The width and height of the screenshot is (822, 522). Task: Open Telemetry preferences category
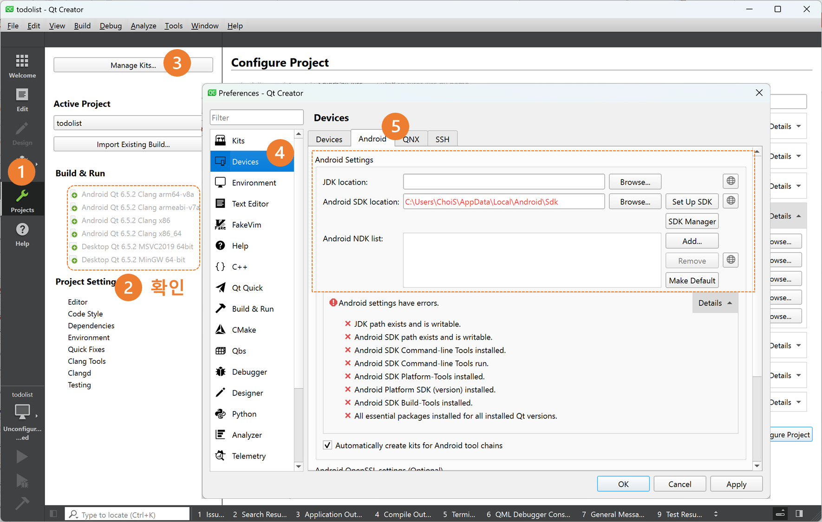[x=252, y=456]
